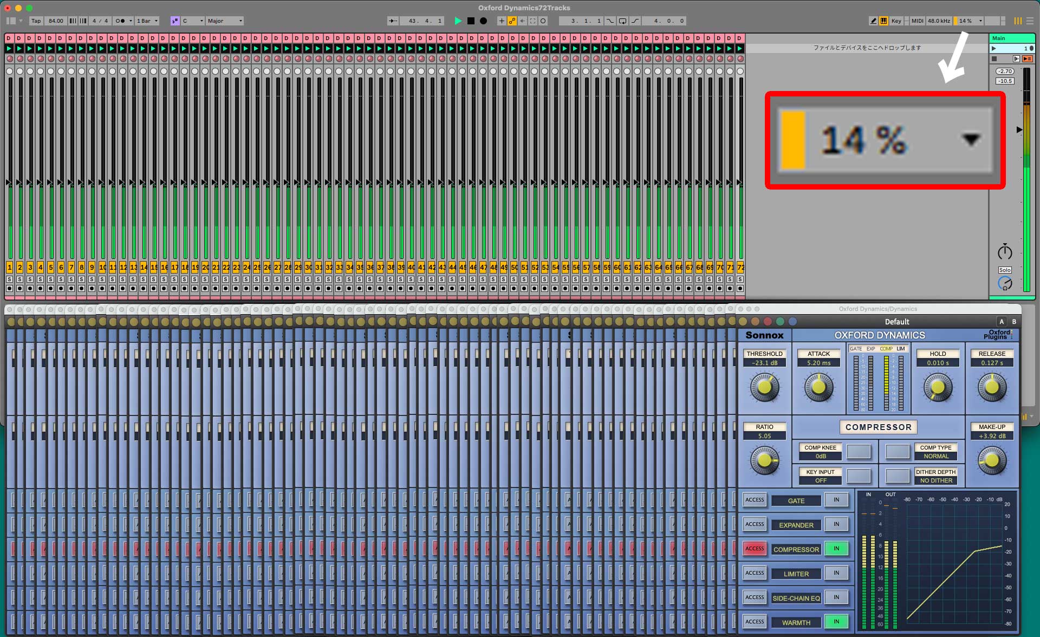
Task: Click ACCESS for the Side-Chain EQ
Action: pyautogui.click(x=755, y=597)
